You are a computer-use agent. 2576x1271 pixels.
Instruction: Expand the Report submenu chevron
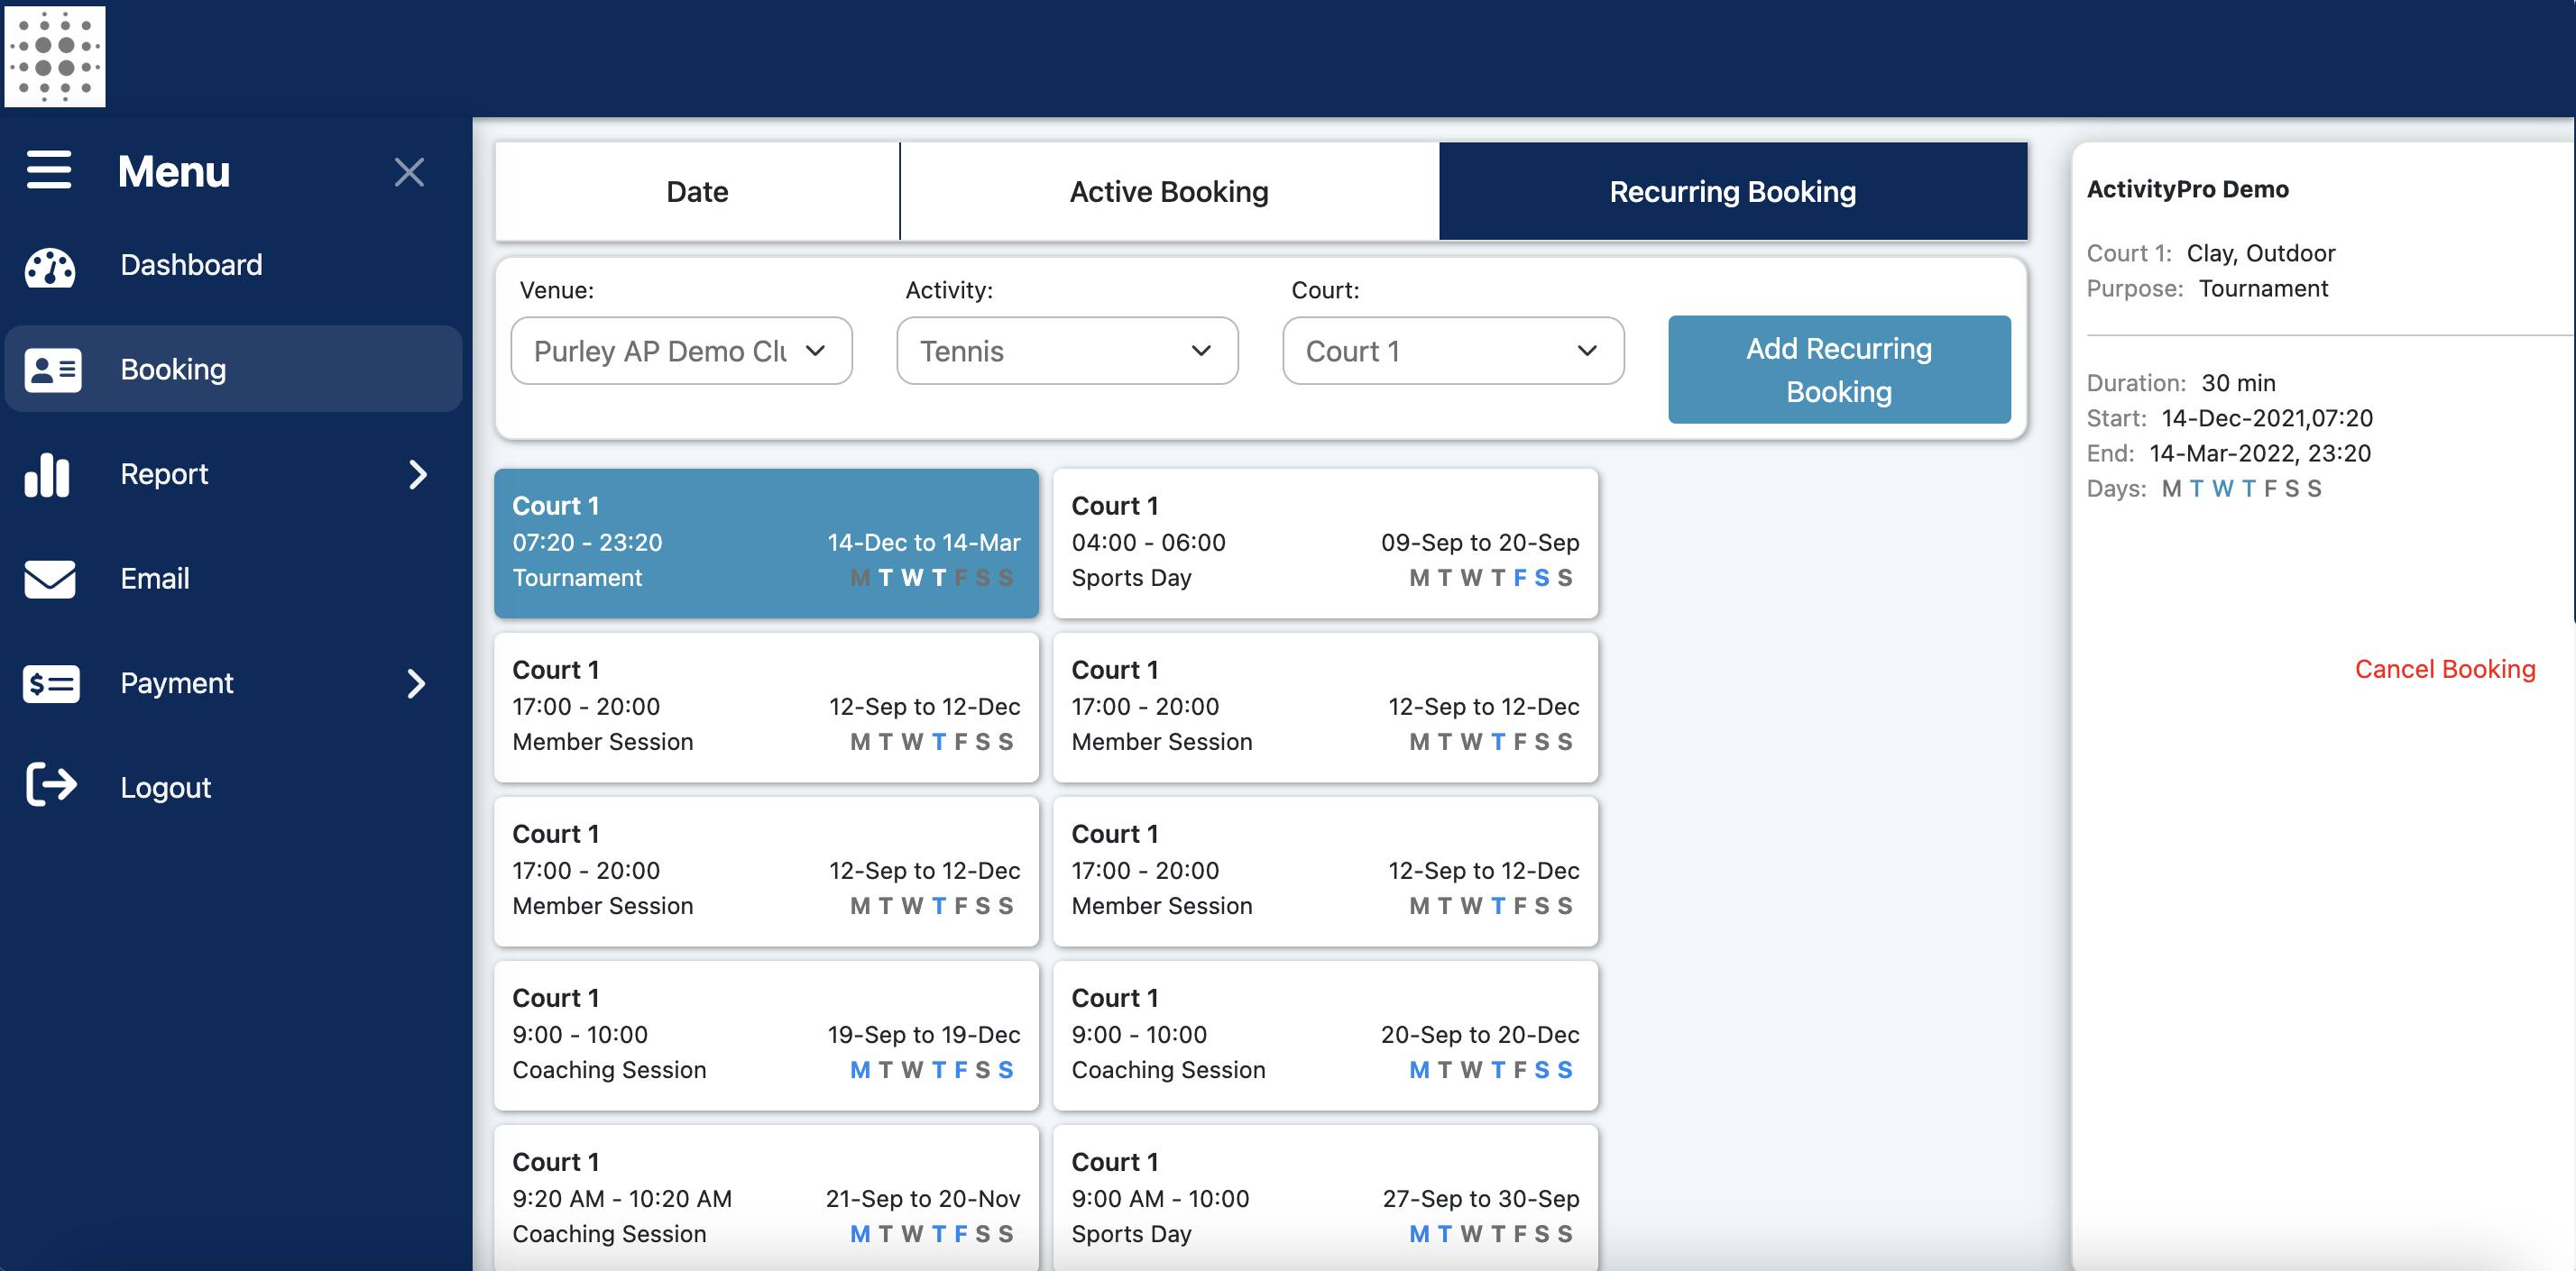418,475
